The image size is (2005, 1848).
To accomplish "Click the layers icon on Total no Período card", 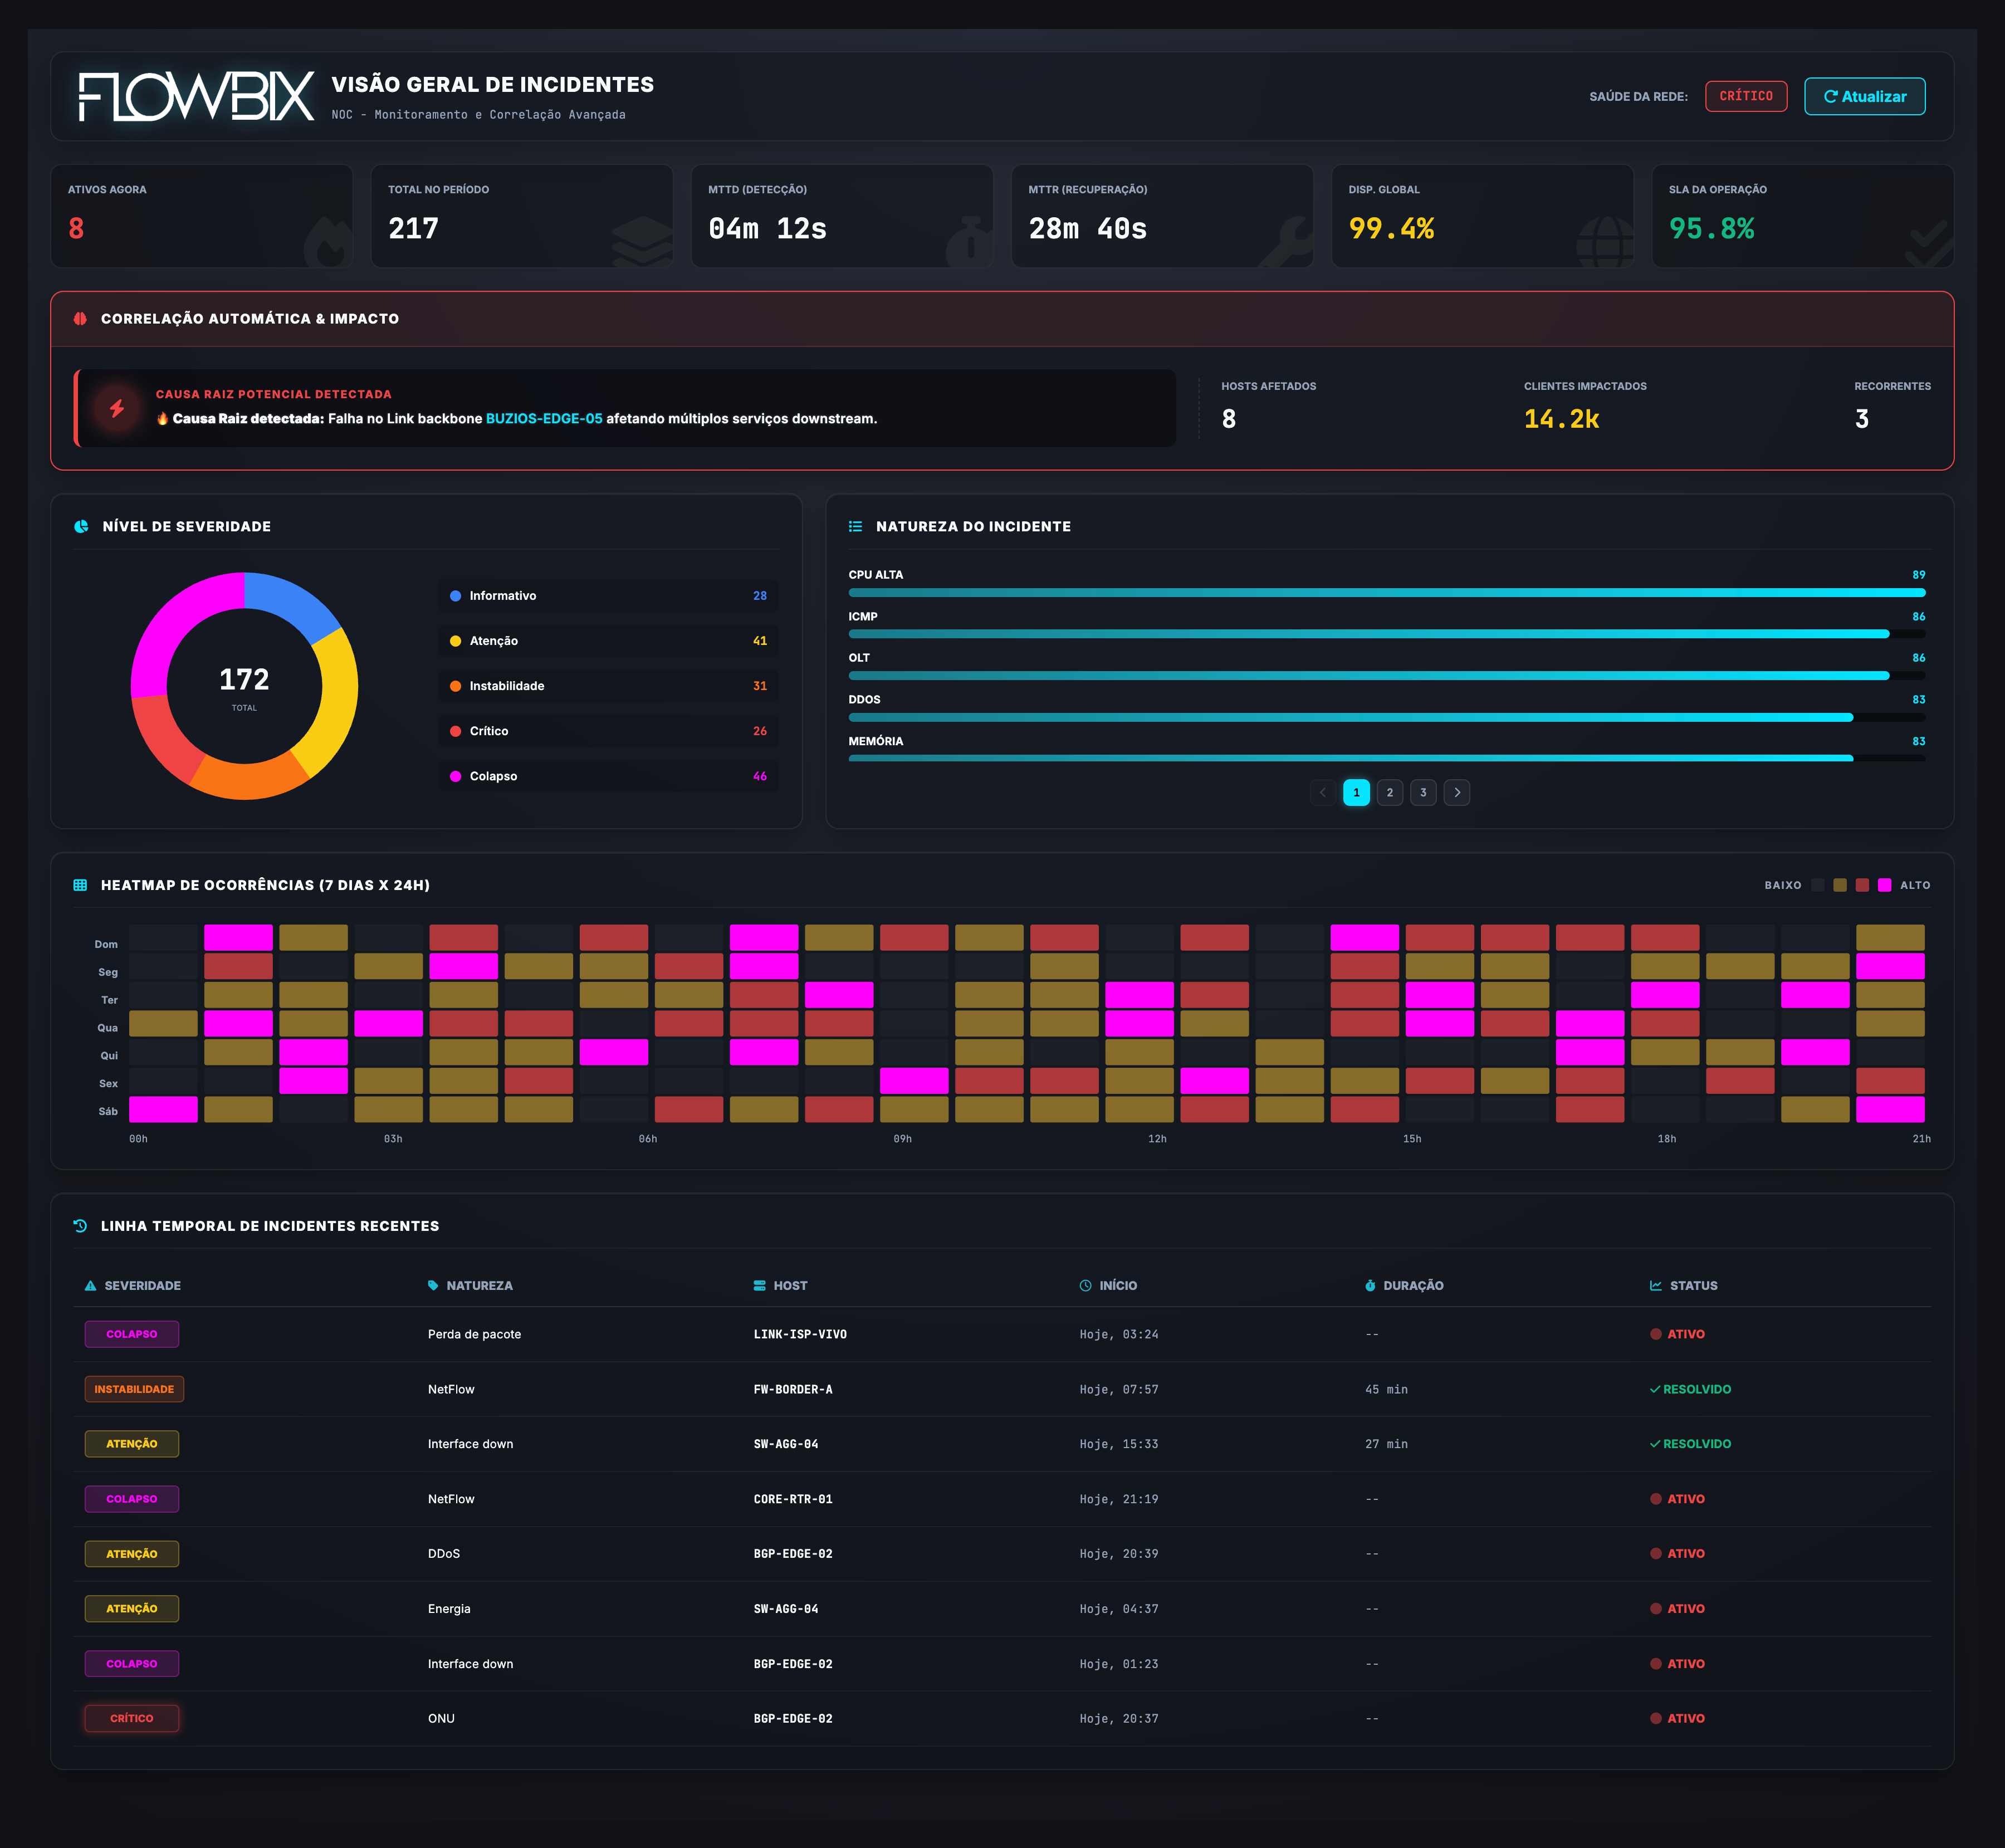I will coord(643,242).
